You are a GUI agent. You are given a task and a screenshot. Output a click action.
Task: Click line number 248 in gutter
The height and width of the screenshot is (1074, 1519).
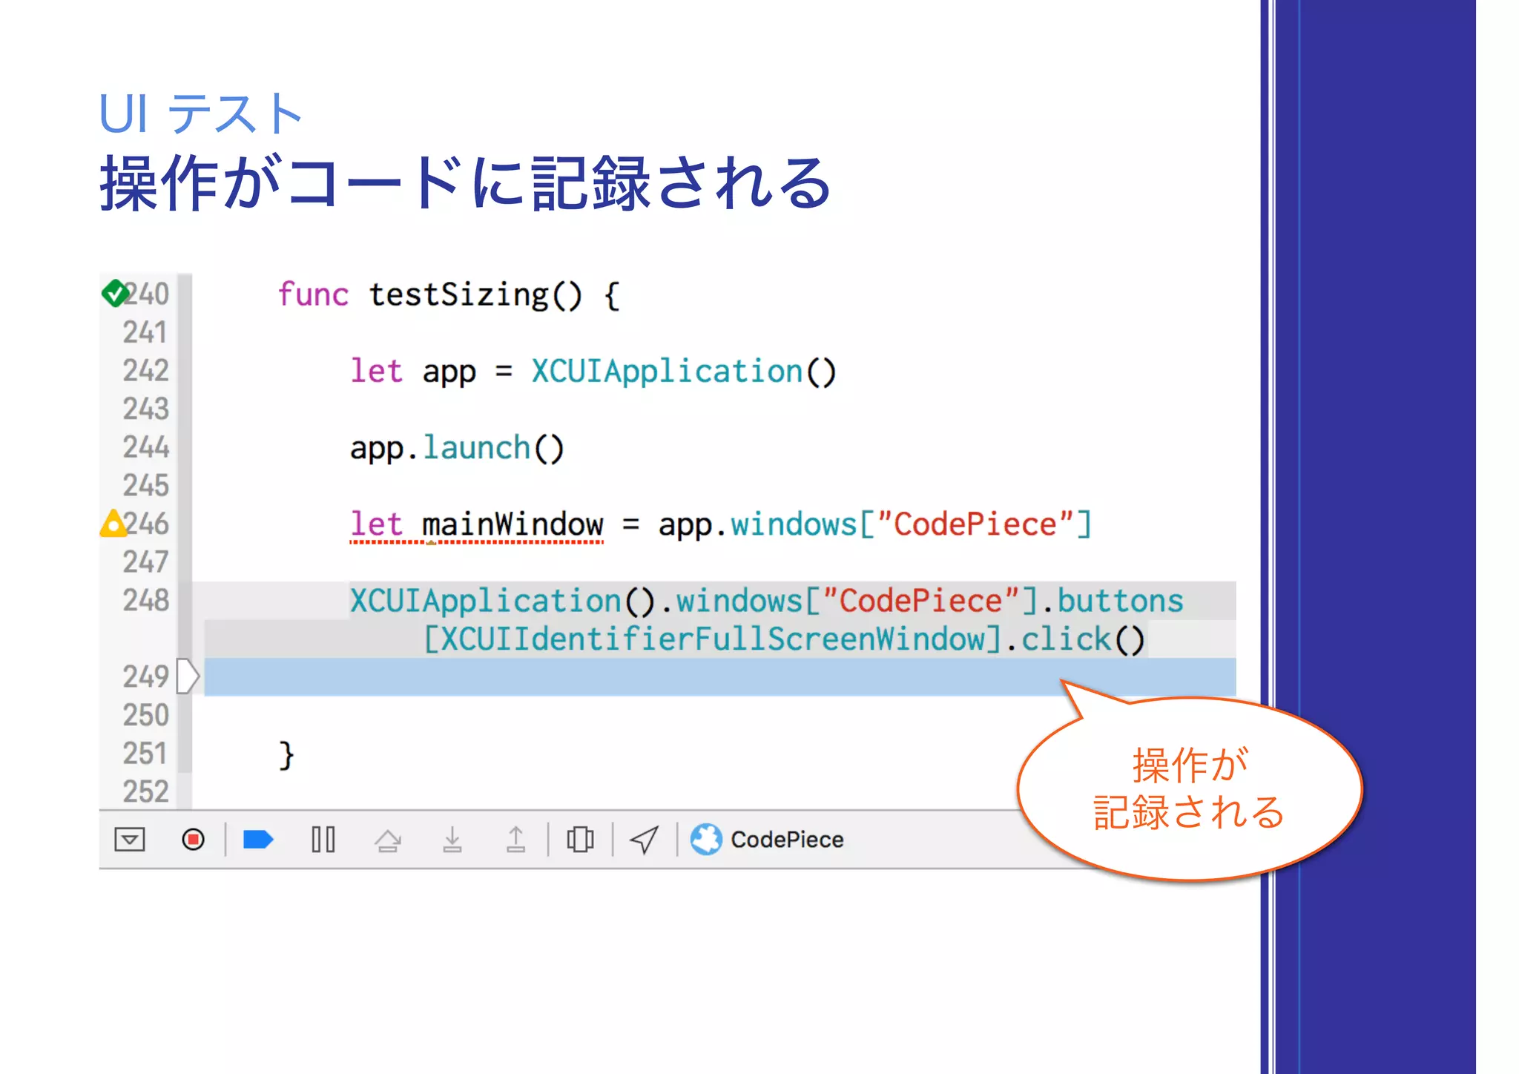tap(145, 600)
